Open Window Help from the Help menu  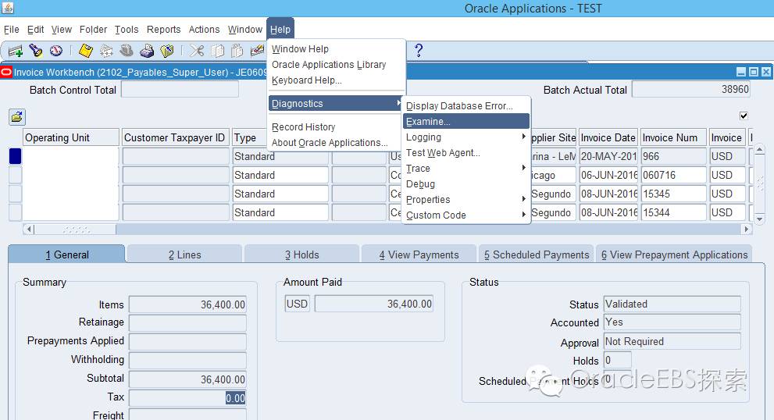pos(336,49)
